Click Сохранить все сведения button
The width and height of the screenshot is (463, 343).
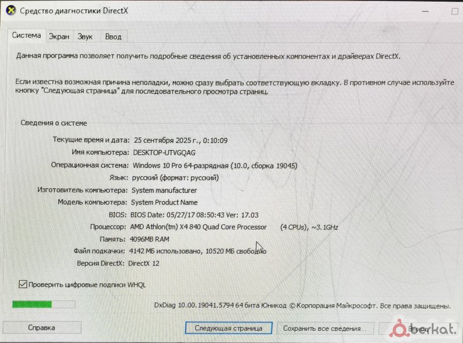tap(324, 329)
